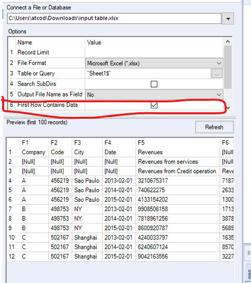This screenshot has height=283, width=251.
Task: Click the 456219 code in row 6
Action: [x=60, y=200]
